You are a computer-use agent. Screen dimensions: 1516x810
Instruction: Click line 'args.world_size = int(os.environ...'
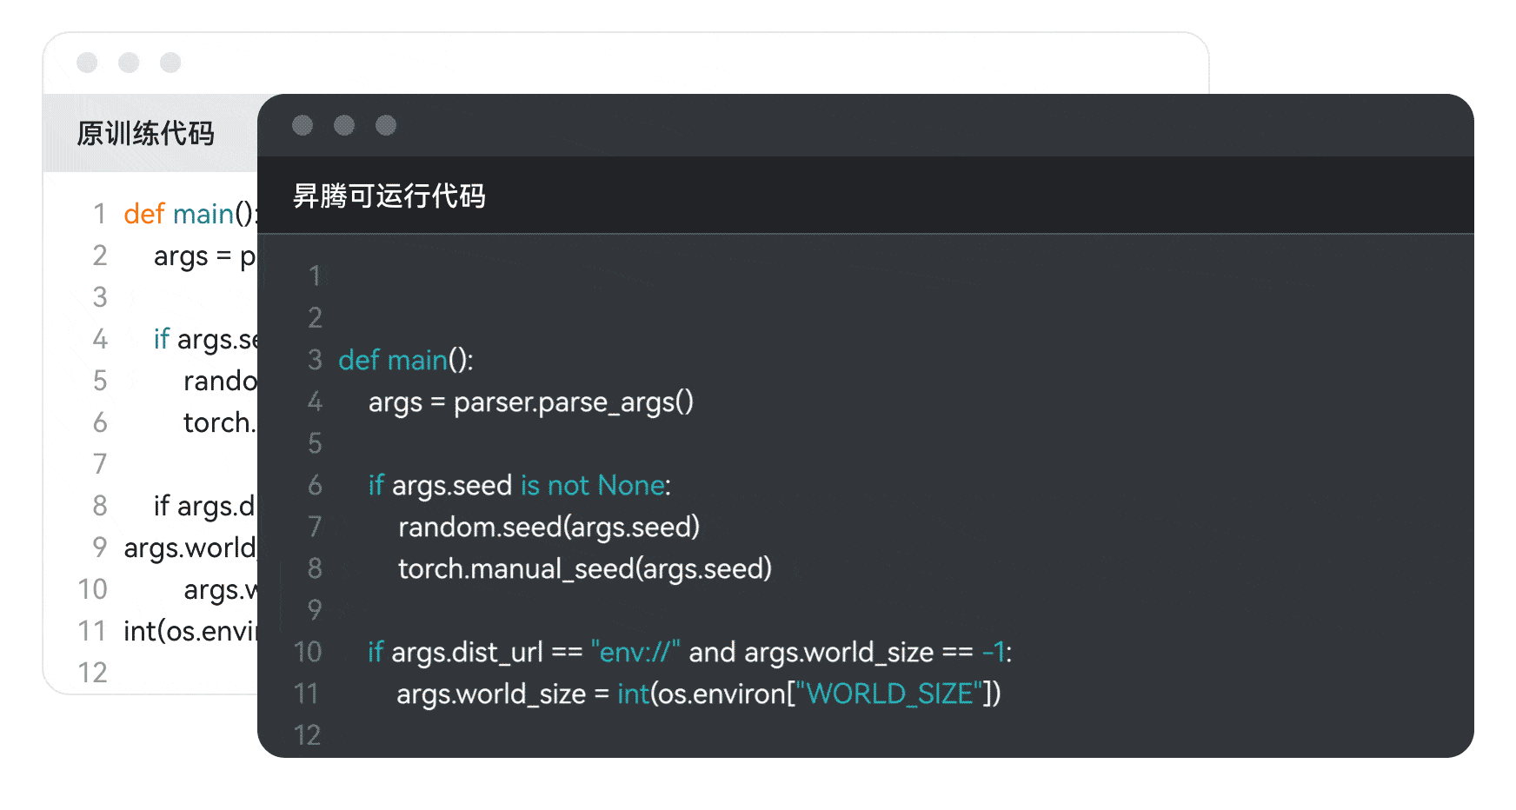(x=699, y=694)
